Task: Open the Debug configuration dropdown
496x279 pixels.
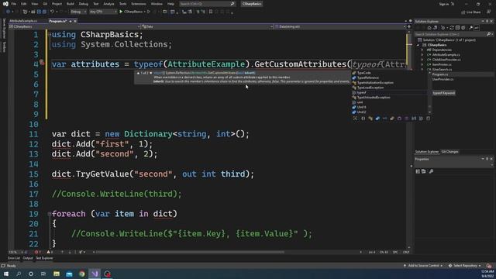Action: (78, 12)
